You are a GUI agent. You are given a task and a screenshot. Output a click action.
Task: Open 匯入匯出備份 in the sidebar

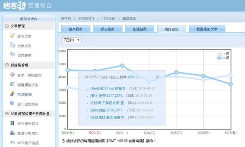coord(28,104)
